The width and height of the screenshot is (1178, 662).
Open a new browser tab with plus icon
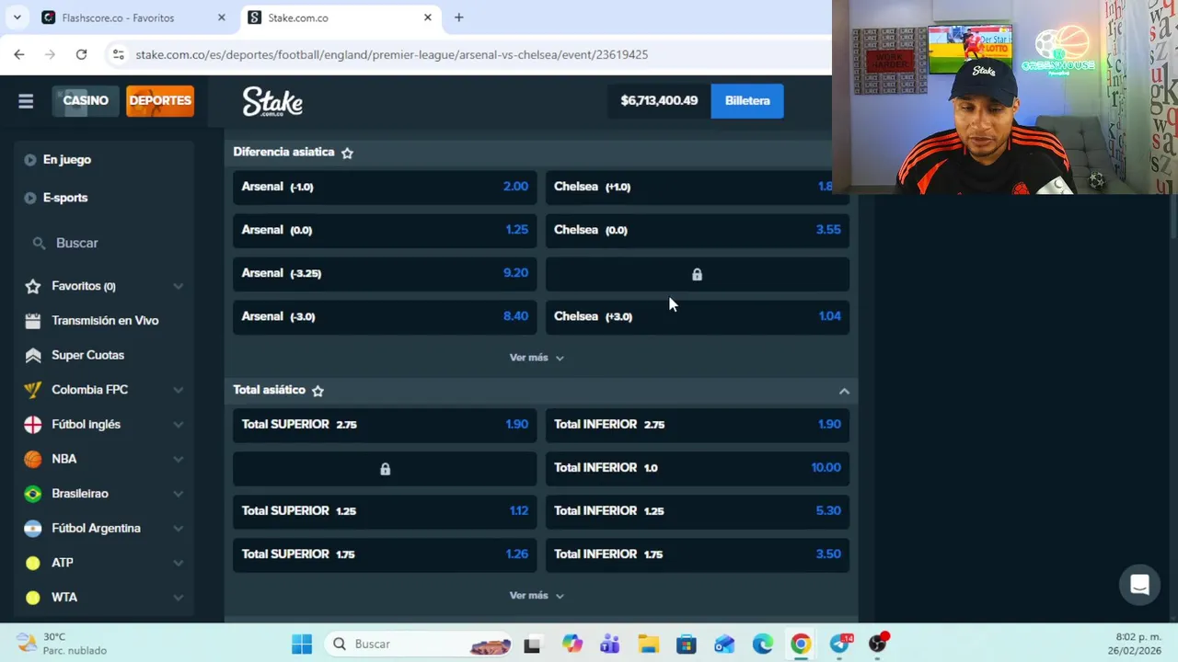click(x=458, y=17)
